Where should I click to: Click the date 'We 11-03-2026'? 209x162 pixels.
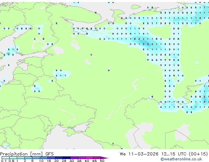click(x=139, y=154)
